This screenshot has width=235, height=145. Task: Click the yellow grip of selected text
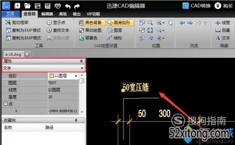coord(123,90)
